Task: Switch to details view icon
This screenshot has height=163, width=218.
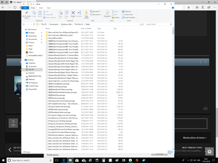Action: (x=169, y=152)
